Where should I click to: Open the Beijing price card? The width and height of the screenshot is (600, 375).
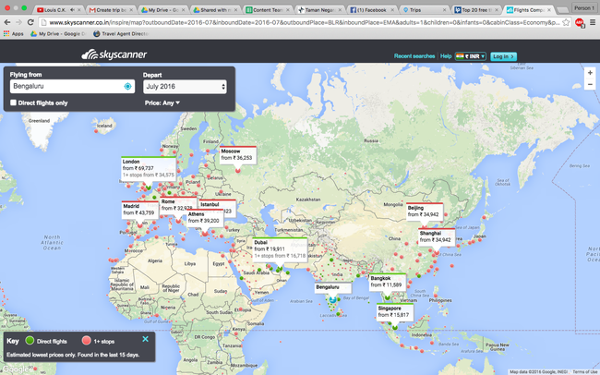coord(425,212)
